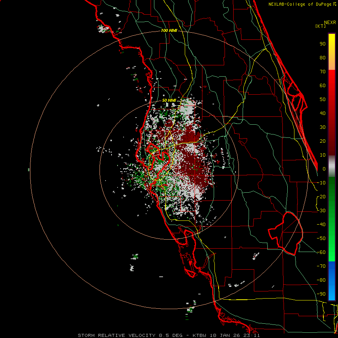Click the "-40" scale label
This screenshot has height=338, width=338.
pyautogui.click(x=321, y=225)
